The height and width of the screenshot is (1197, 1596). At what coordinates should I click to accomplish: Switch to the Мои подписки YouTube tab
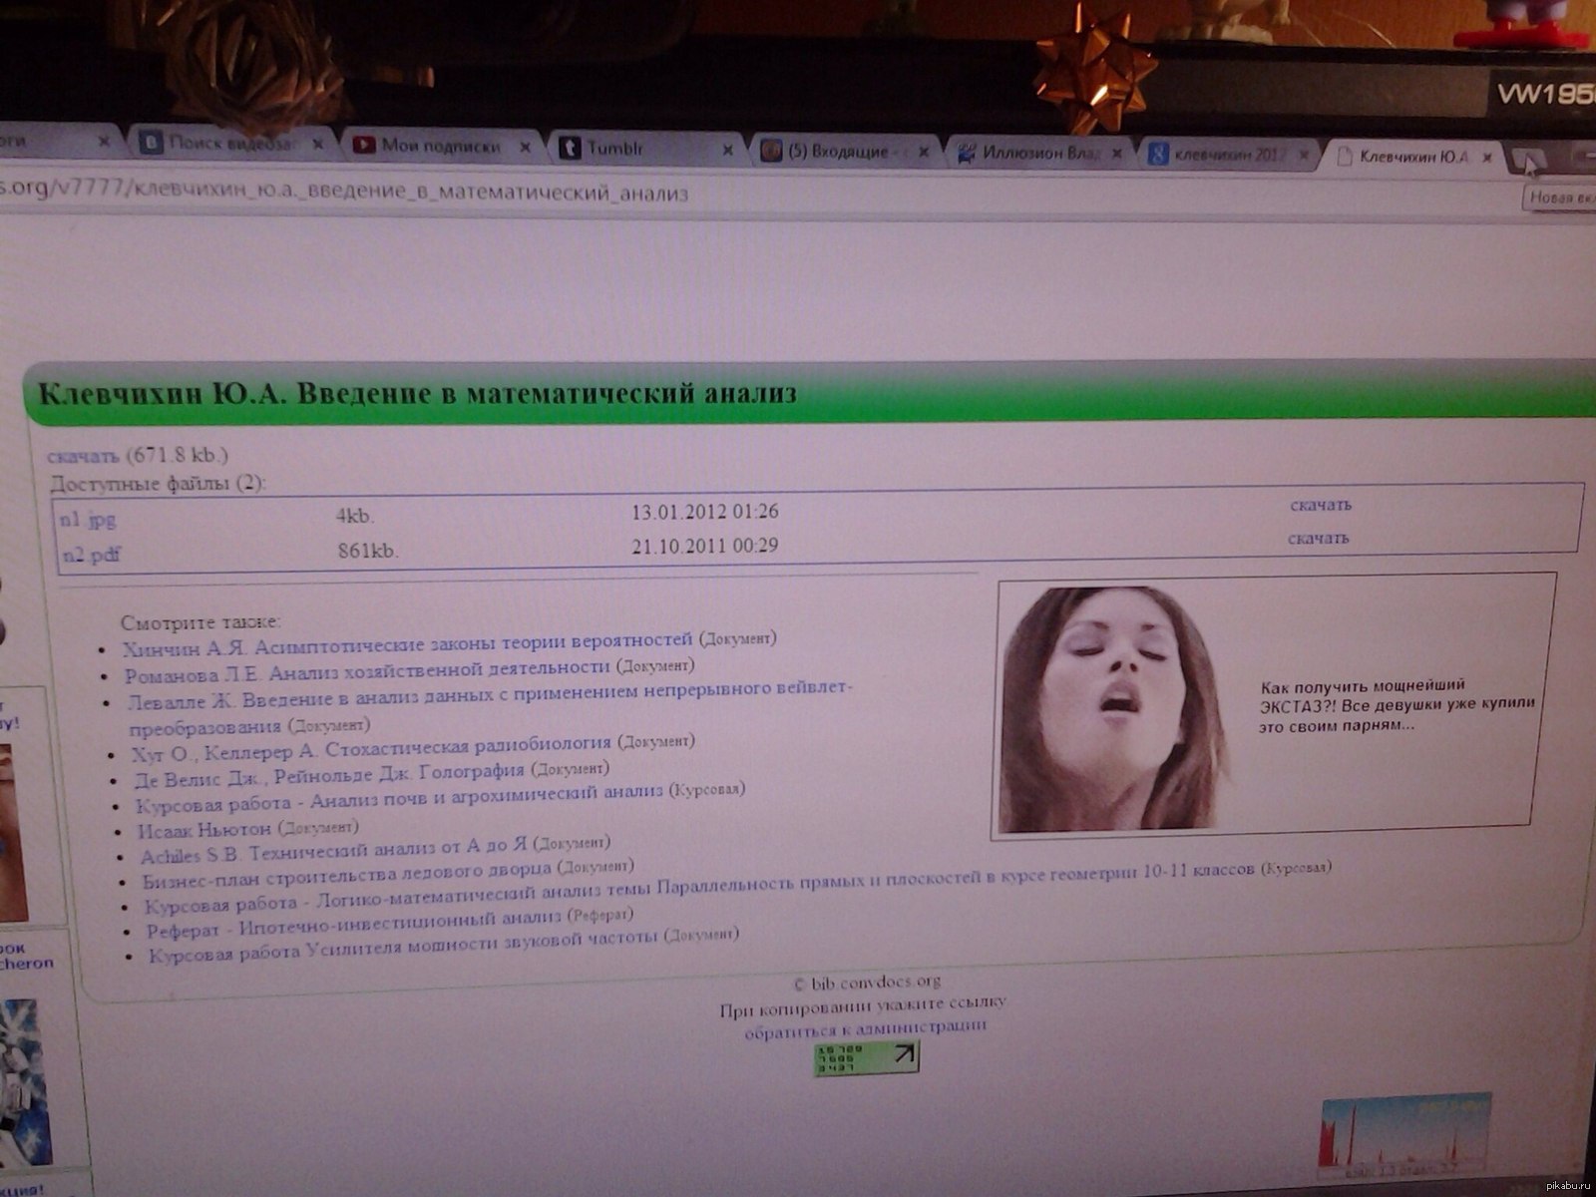tap(442, 146)
